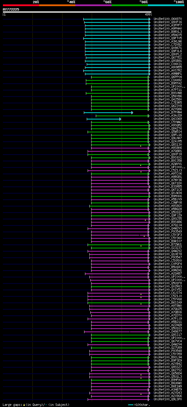Click the UniRef100_Q6PP04 hit label
Screen dimensions: 187x407
[x=168, y=77]
